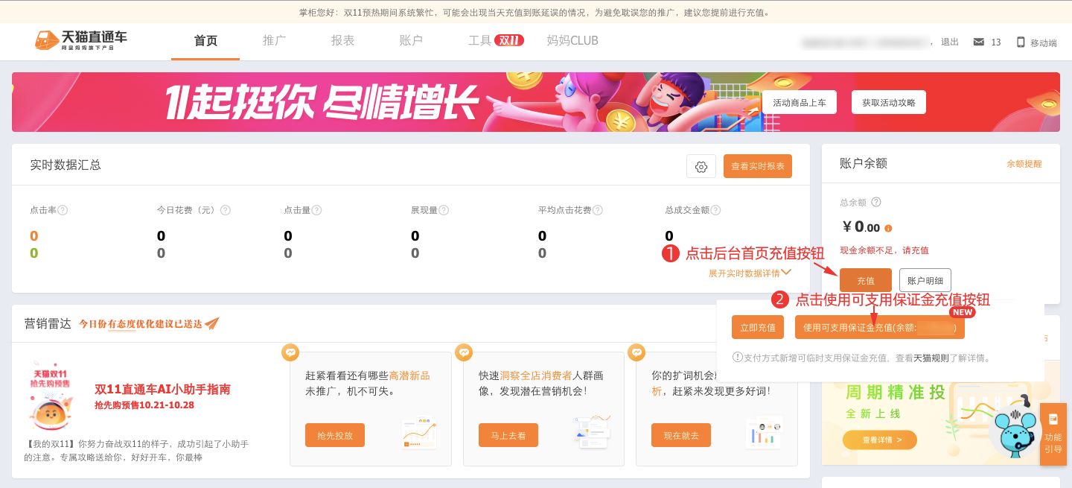This screenshot has width=1072, height=488.
Task: Click the orange 充值 button
Action: 866,280
